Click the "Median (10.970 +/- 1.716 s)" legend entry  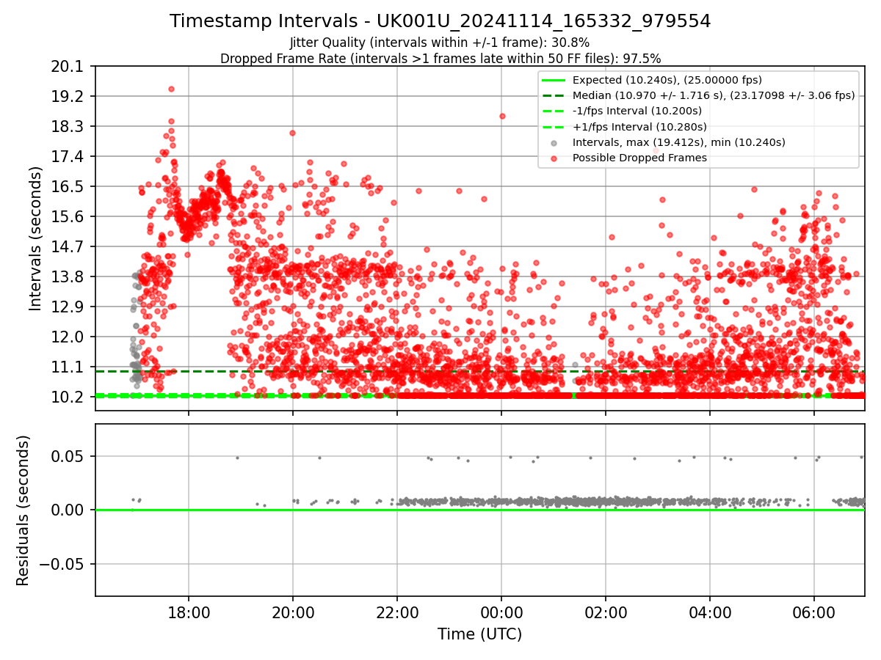714,95
